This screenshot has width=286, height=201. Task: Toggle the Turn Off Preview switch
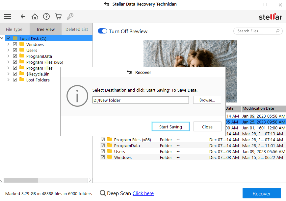(102, 31)
